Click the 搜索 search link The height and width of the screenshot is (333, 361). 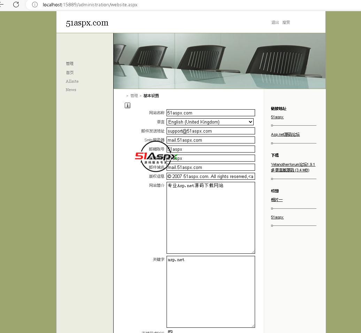click(x=286, y=22)
